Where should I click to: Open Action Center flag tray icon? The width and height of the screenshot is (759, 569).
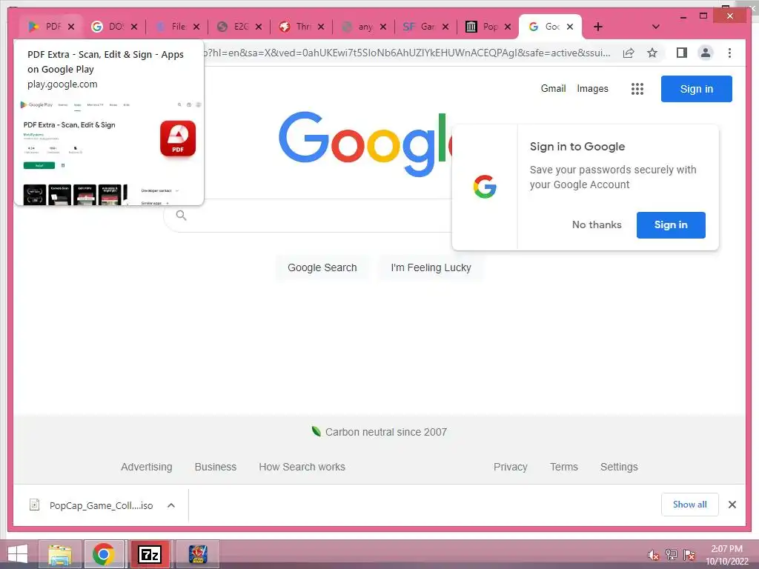click(x=689, y=555)
